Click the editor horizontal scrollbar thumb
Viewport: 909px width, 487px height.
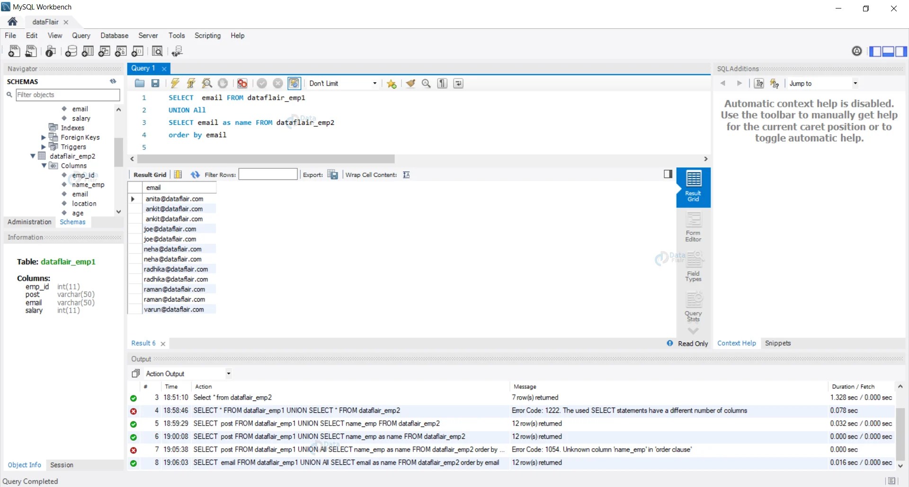pyautogui.click(x=266, y=159)
